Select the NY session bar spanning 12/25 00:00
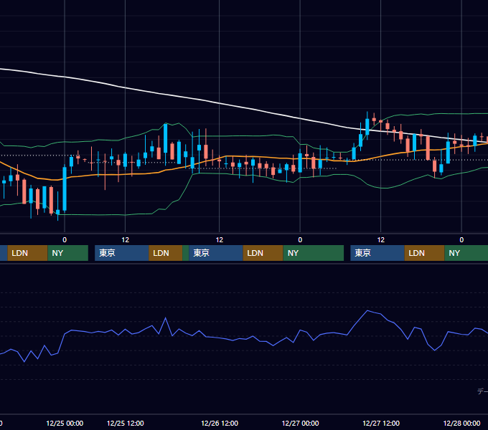 (x=68, y=253)
